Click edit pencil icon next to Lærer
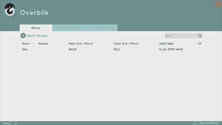222x125 pixels. (x=16, y=123)
